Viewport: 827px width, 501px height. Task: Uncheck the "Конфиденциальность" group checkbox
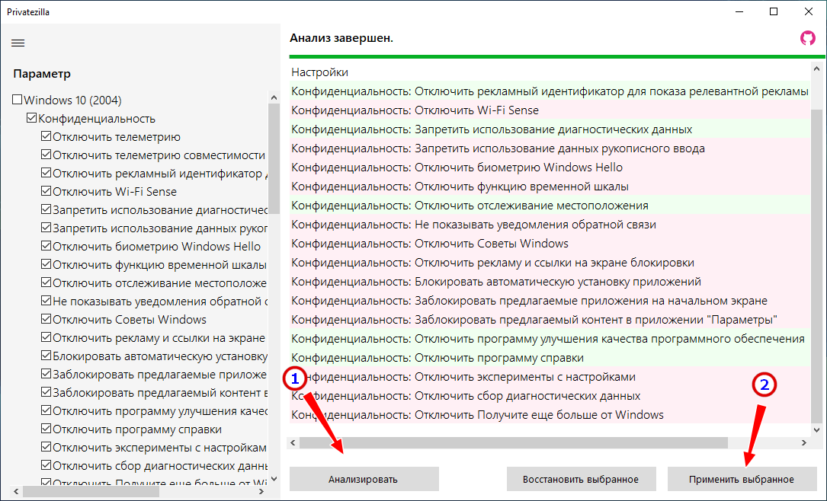click(32, 118)
